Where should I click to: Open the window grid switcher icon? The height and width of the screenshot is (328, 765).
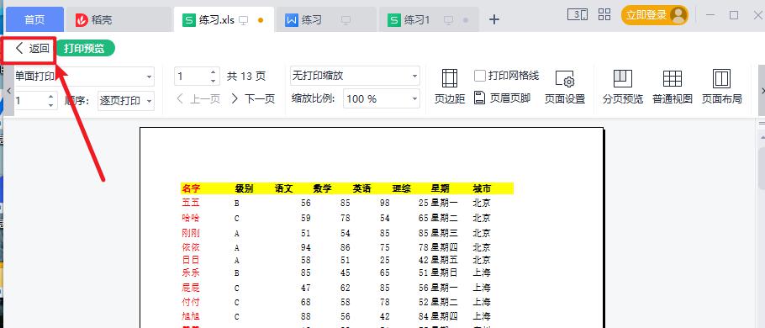click(604, 14)
